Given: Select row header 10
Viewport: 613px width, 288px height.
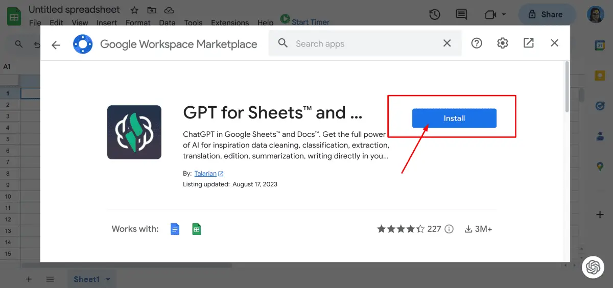Looking at the screenshot, I should (x=8, y=197).
